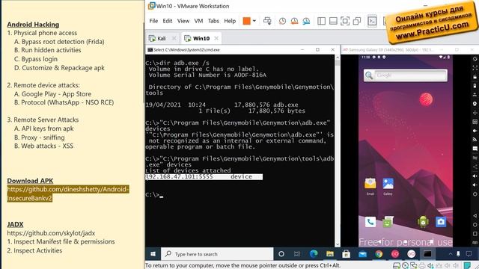Viewport: 479px width, 269px height.
Task: Click the orange power/suspend button
Action: pos(246,21)
